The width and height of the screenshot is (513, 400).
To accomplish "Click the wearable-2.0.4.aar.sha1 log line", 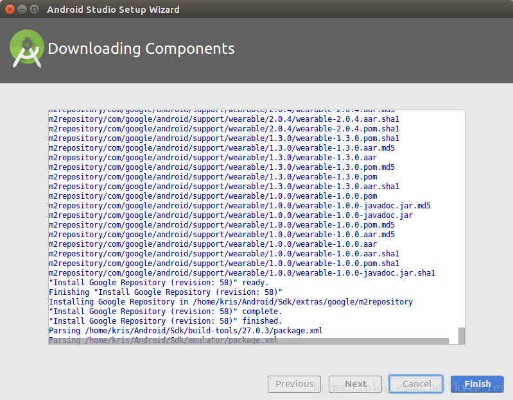I will pyautogui.click(x=224, y=119).
